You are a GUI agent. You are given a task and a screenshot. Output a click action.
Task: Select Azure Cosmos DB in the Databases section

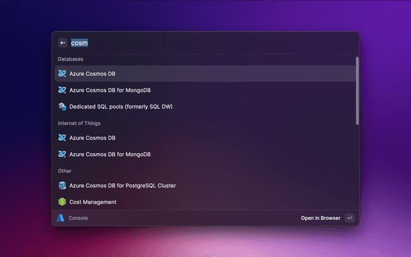click(92, 74)
